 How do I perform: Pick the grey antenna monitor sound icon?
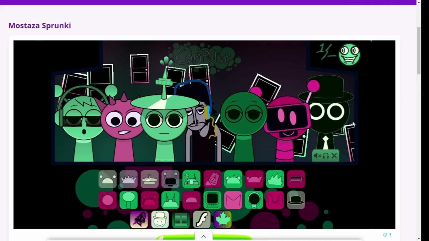click(171, 179)
